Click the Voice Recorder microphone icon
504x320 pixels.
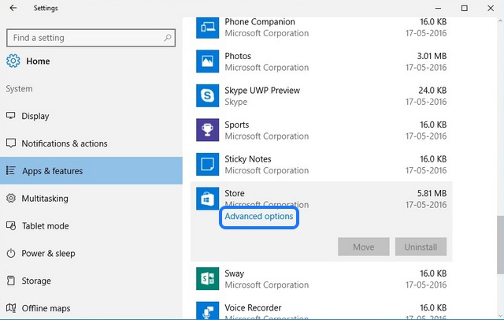tap(208, 311)
